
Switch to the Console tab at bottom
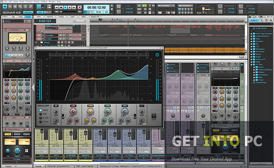[38, 166]
